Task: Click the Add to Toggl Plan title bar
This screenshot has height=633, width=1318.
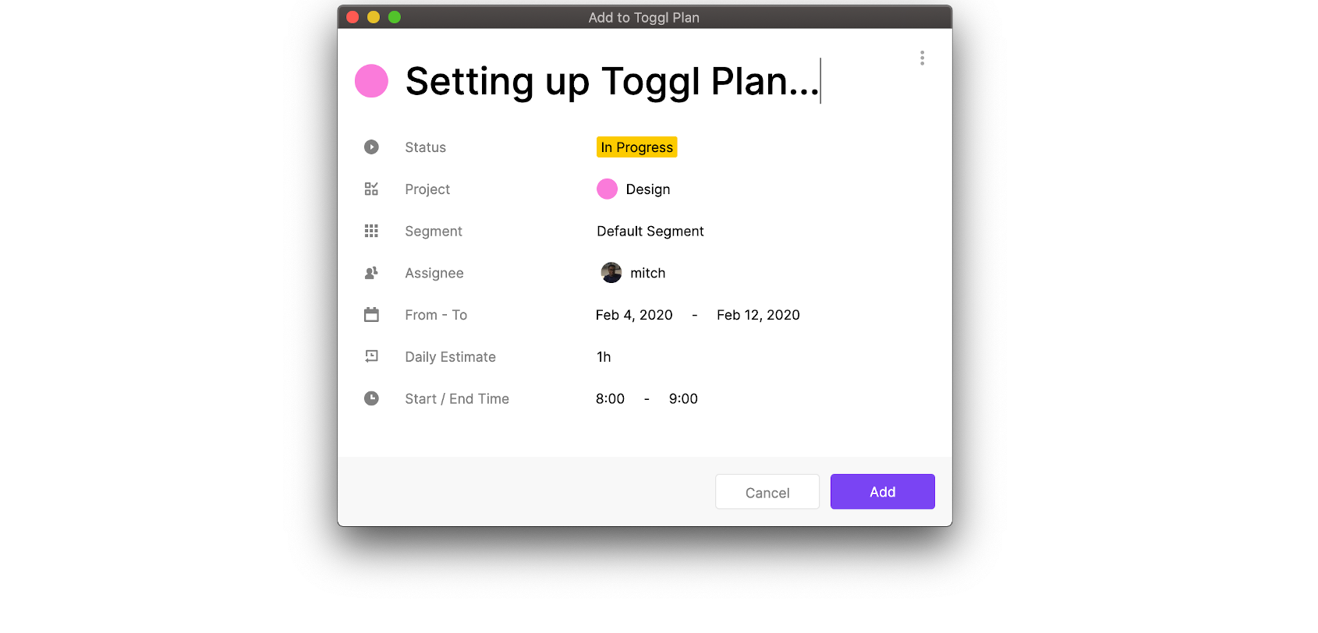Action: (x=644, y=16)
